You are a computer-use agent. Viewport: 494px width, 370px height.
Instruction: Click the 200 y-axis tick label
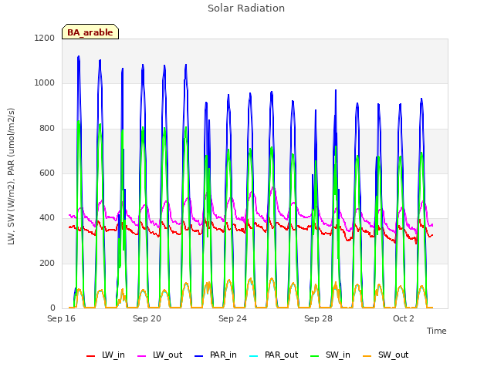point(47,264)
